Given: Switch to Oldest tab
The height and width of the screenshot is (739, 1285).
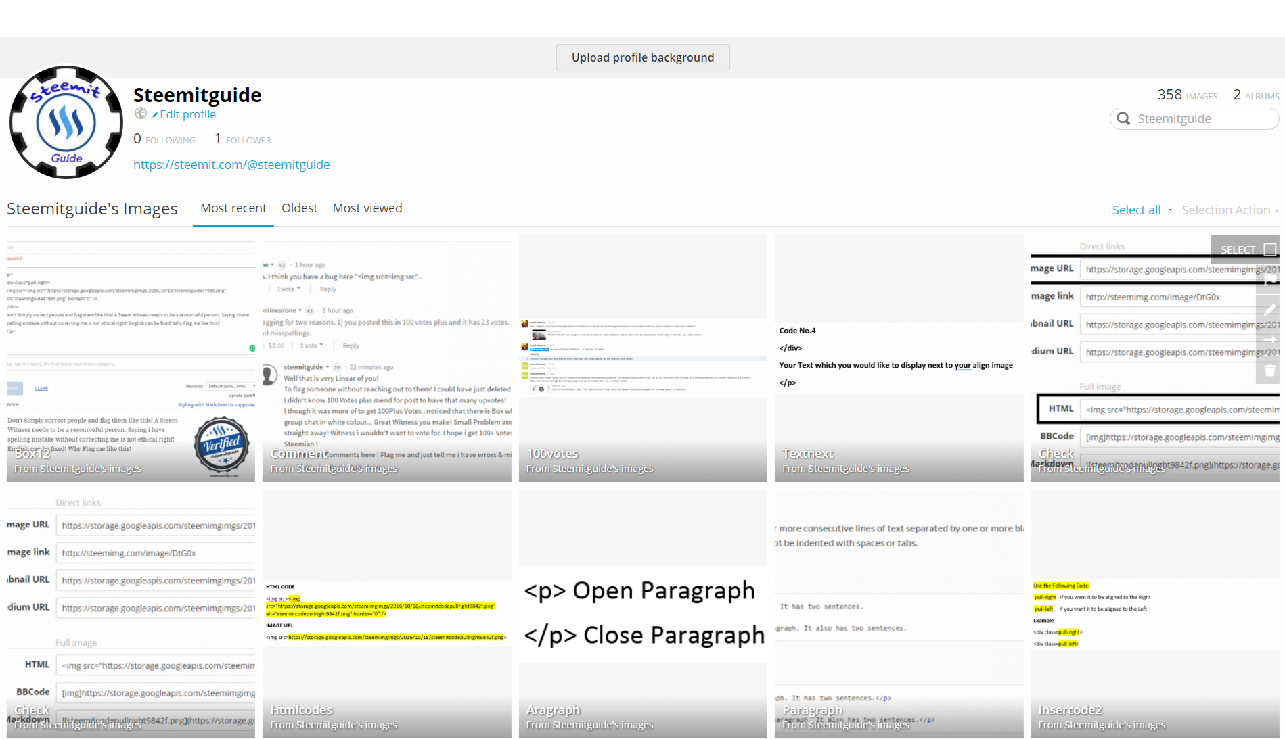Looking at the screenshot, I should point(300,208).
